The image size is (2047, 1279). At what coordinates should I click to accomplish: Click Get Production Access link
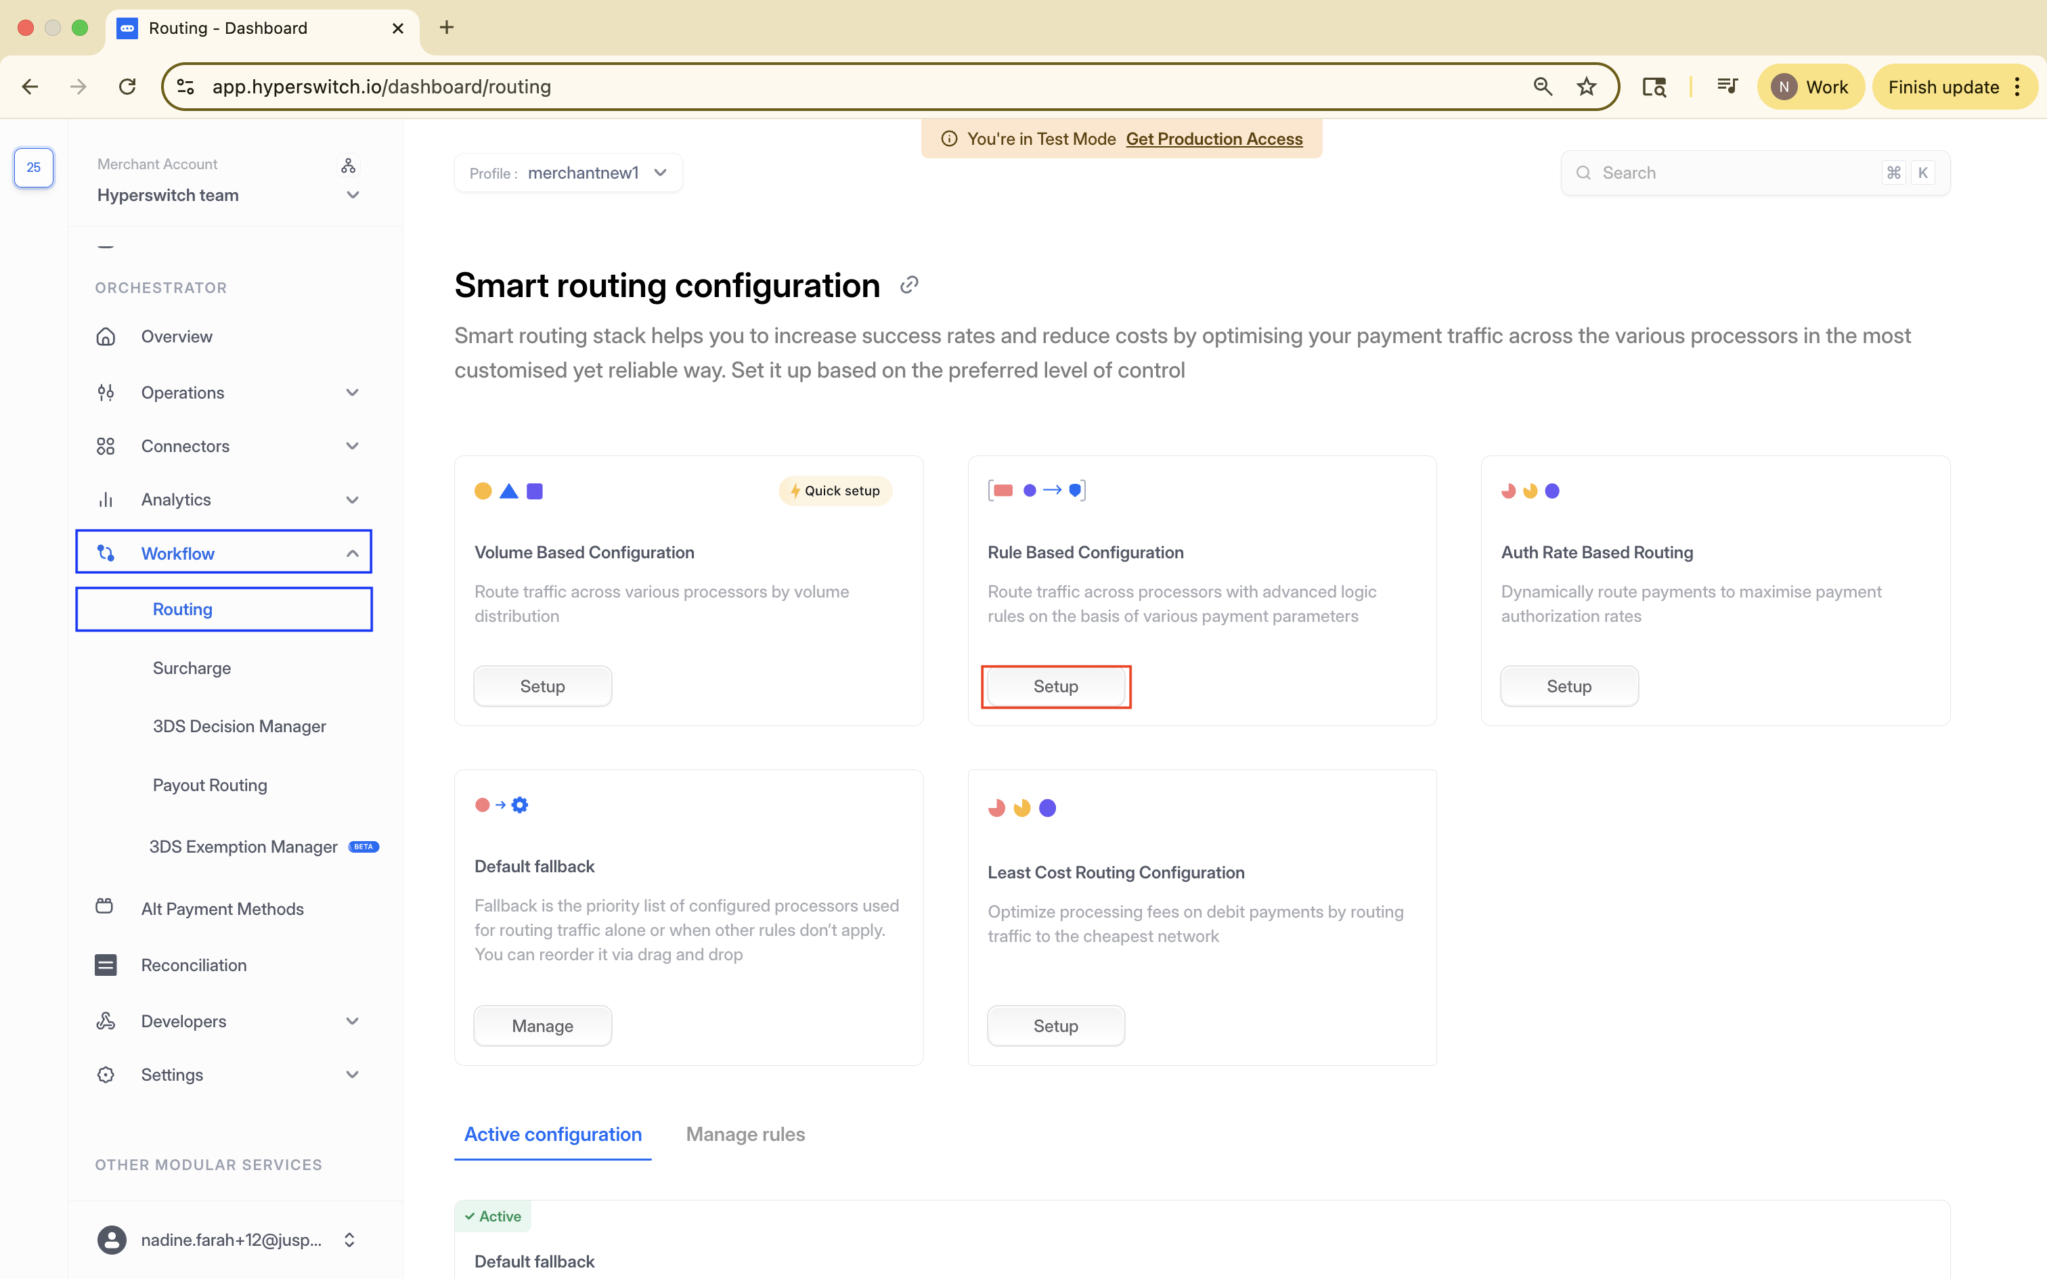tap(1214, 139)
